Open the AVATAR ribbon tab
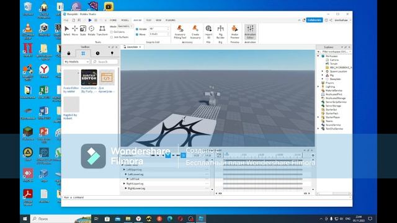The height and width of the screenshot is (223, 397). (138, 20)
